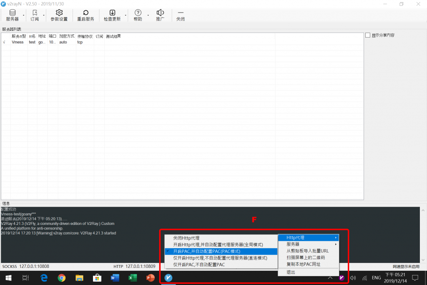The image size is (427, 285).
Task: Click the HTTP 127.0.0.1:10809 status text
Action: tap(135, 267)
